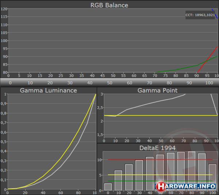Click the DeltaE bar for 70 percent

181,171
